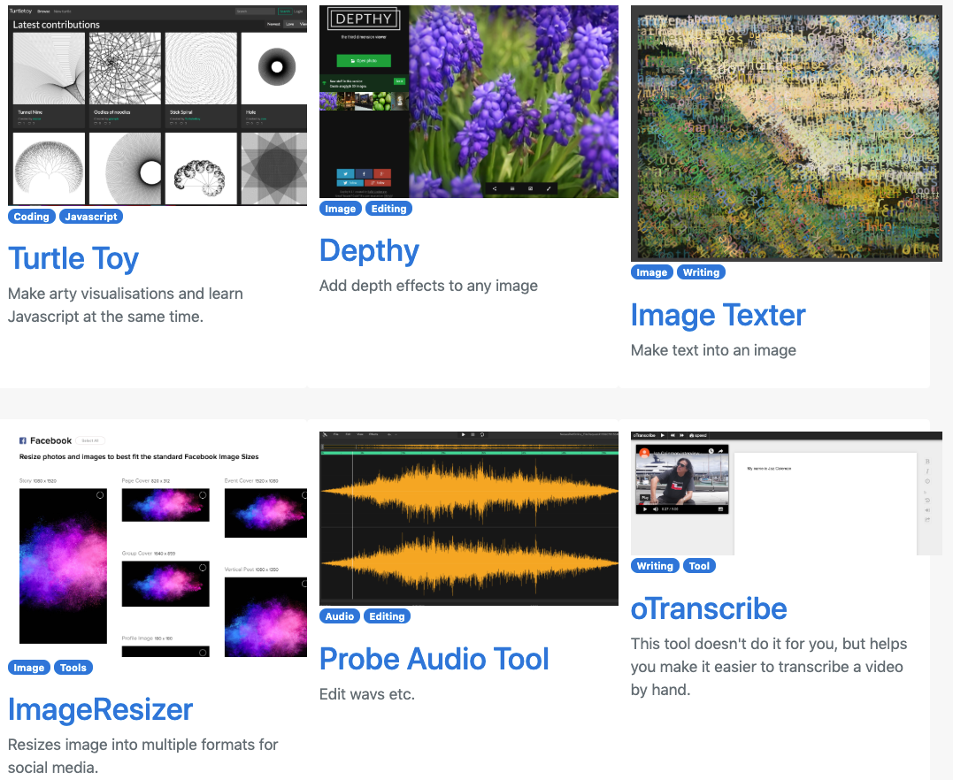Open the oTranscribe title link

tap(709, 608)
